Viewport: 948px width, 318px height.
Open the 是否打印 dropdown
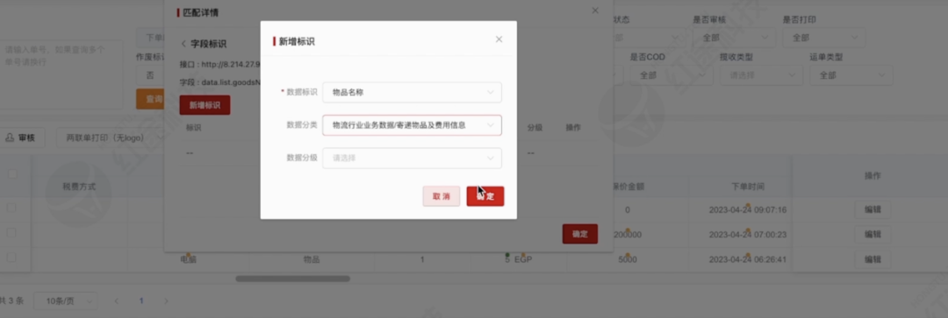pyautogui.click(x=823, y=38)
